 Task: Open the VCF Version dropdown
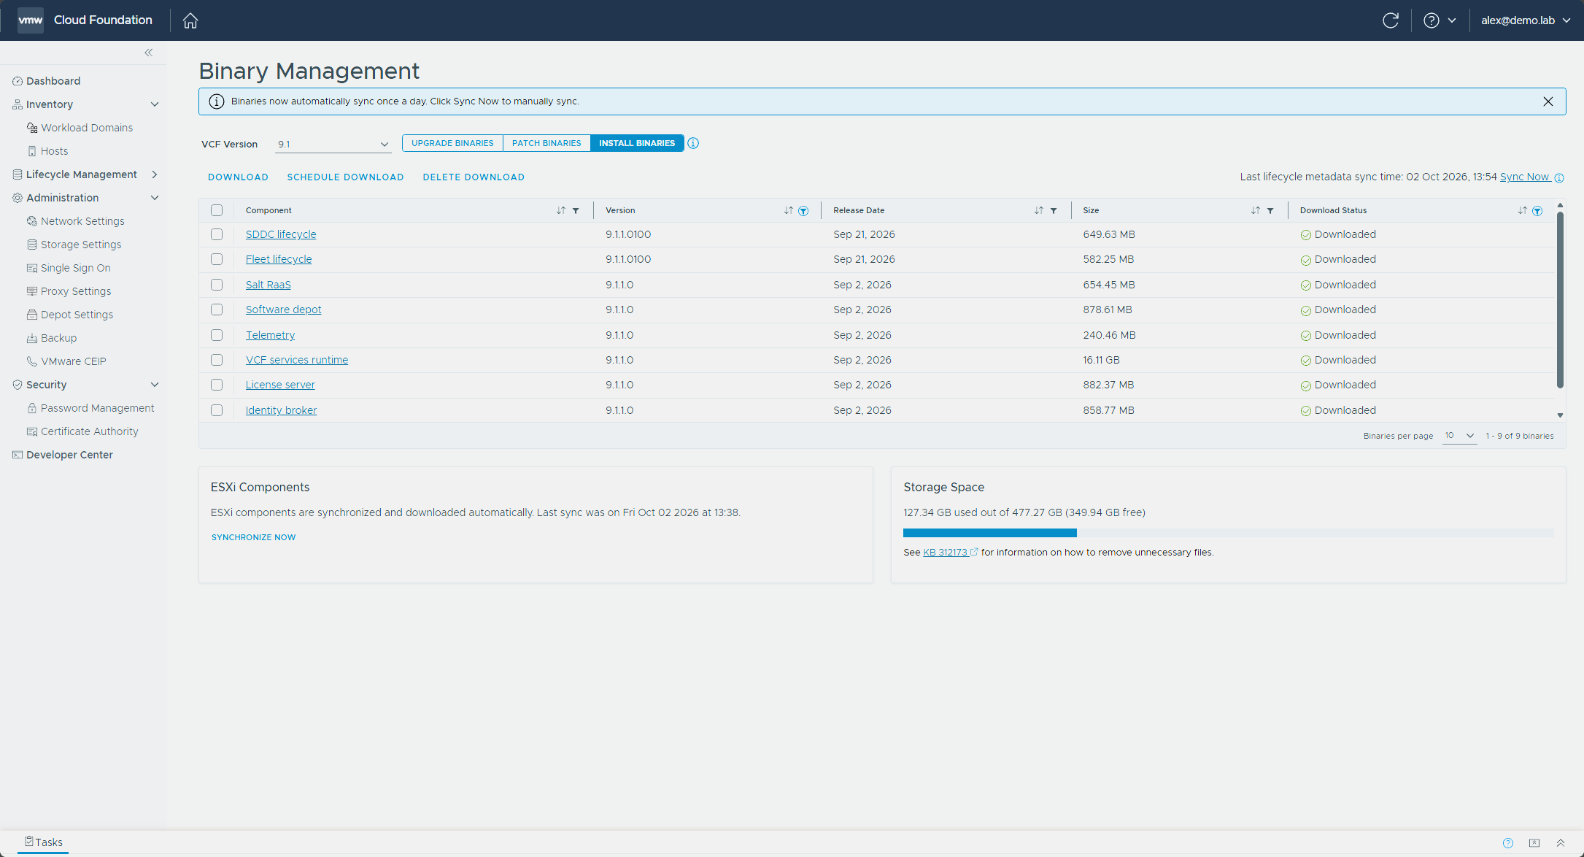(333, 144)
